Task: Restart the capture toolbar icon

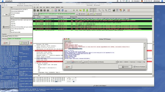Action: pyautogui.click(x=48, y=10)
